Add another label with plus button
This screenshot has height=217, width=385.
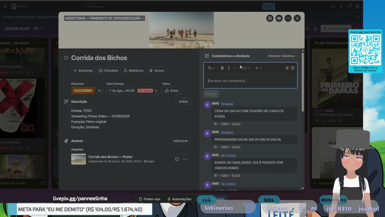tap(99, 91)
